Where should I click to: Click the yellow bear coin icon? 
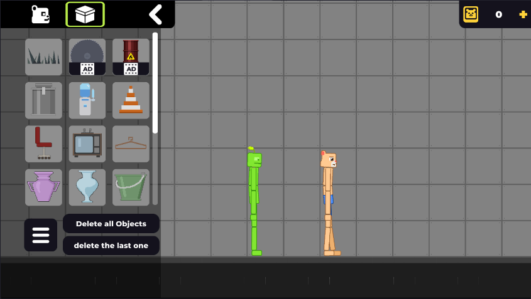pyautogui.click(x=471, y=14)
